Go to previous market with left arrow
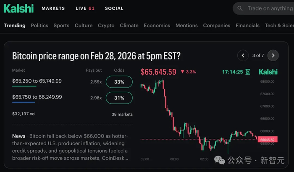Image resolution: width=294 pixels, height=172 pixels. 243,55
